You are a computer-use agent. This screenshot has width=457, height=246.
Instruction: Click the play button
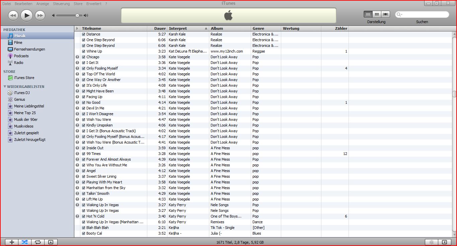click(x=26, y=15)
